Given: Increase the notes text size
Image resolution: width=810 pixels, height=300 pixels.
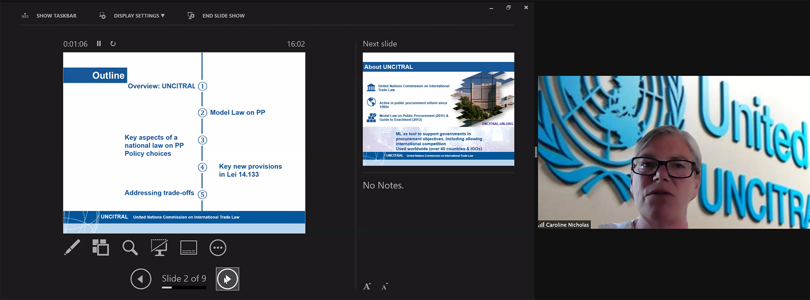Looking at the screenshot, I should pos(367,287).
